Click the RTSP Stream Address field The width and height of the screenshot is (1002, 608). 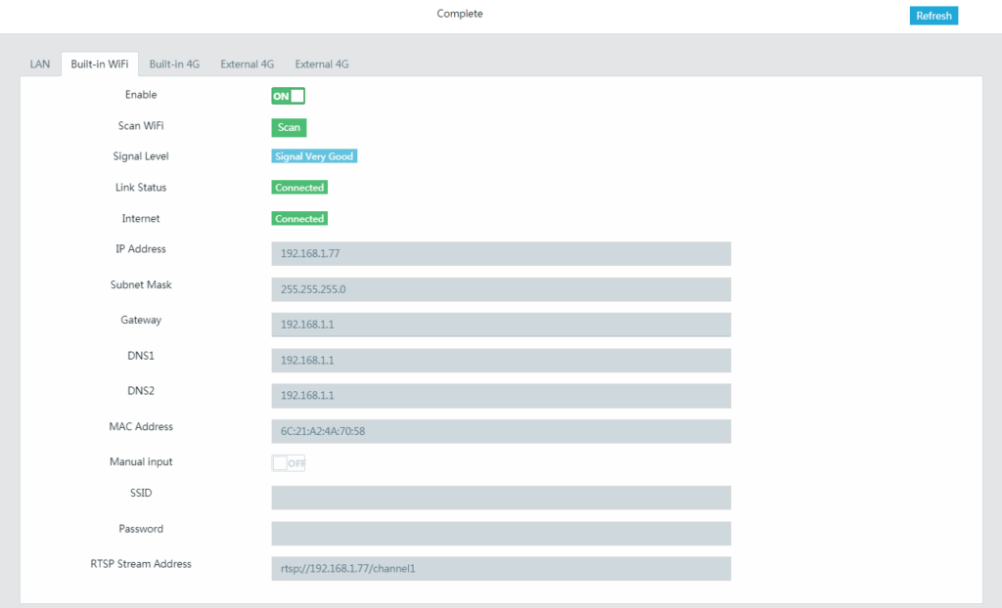(x=501, y=569)
